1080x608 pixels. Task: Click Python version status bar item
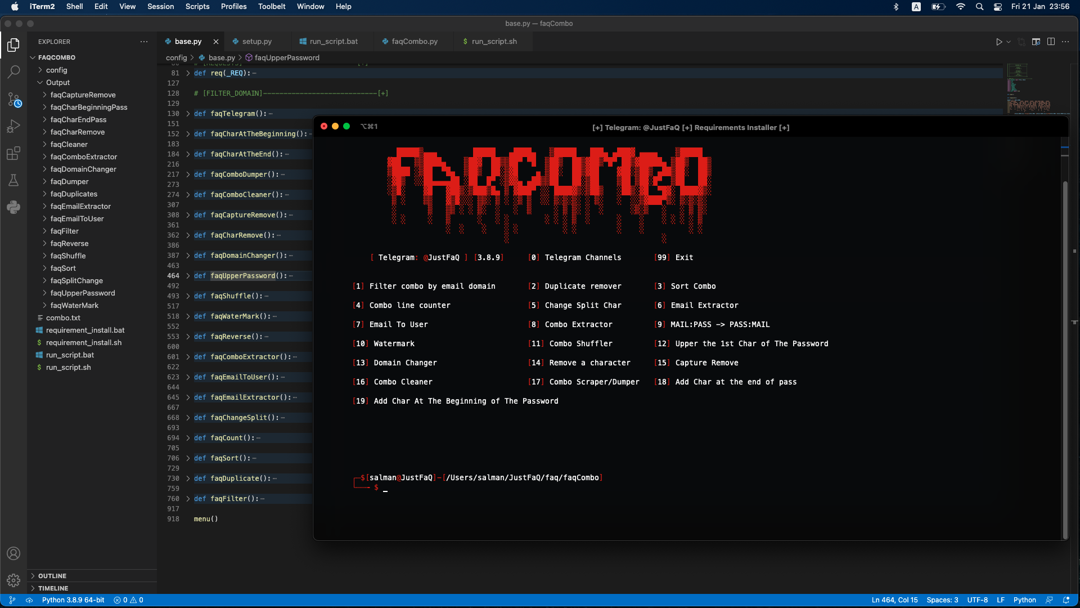pos(72,600)
